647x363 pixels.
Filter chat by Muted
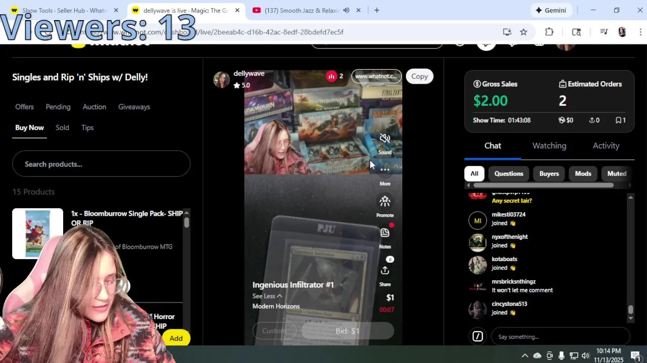pos(617,173)
